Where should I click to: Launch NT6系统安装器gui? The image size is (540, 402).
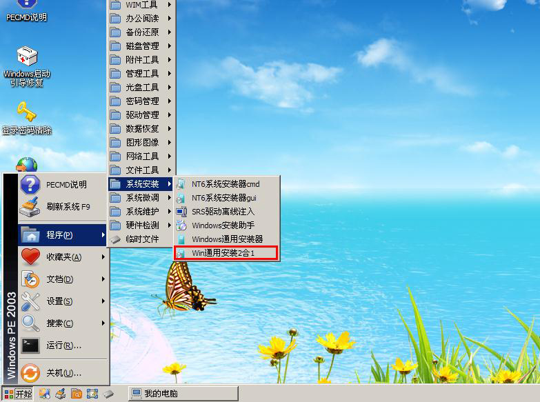[x=226, y=198]
